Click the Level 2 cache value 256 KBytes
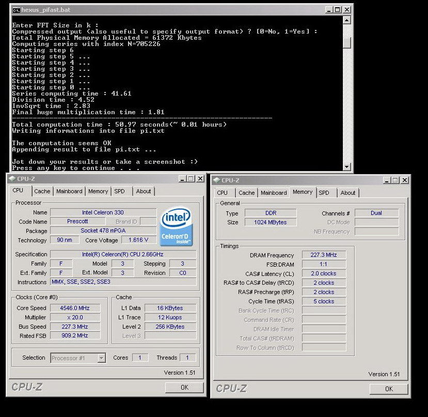Viewport: 428px width, 417px height. pos(170,327)
